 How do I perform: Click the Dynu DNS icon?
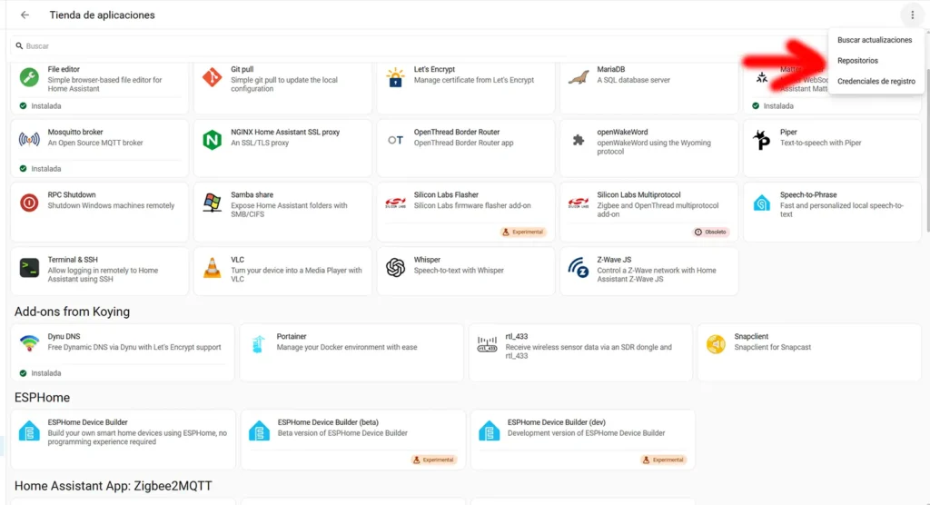pyautogui.click(x=29, y=343)
